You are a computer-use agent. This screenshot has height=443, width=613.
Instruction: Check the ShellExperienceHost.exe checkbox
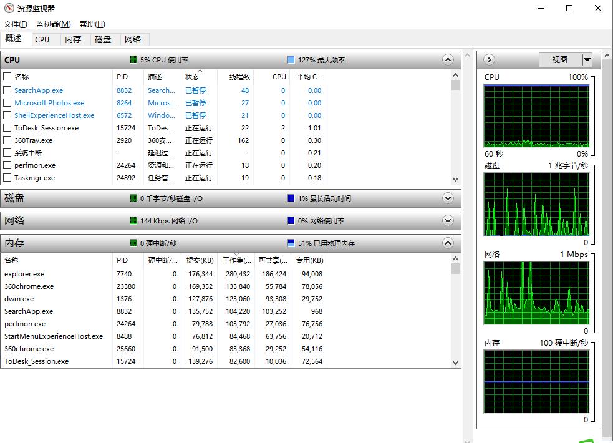7,115
